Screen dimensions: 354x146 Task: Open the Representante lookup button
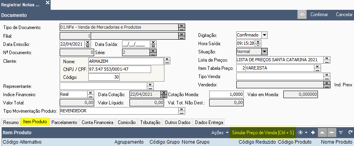click(x=150, y=88)
